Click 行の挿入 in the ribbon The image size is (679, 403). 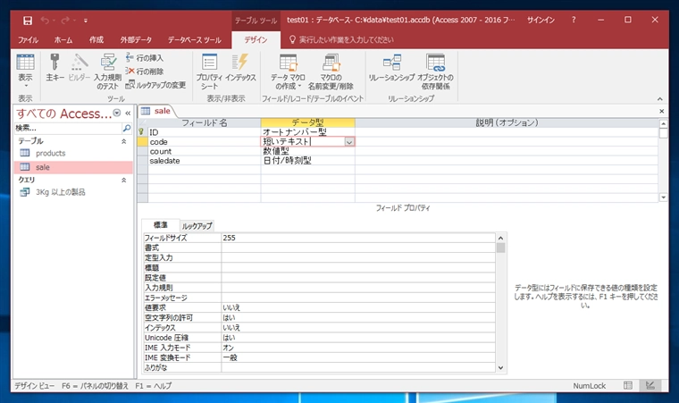145,57
